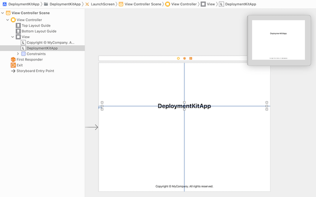The image size is (316, 197).
Task: Open View Controller Scene breadcrumb menu
Action: pos(143,4)
